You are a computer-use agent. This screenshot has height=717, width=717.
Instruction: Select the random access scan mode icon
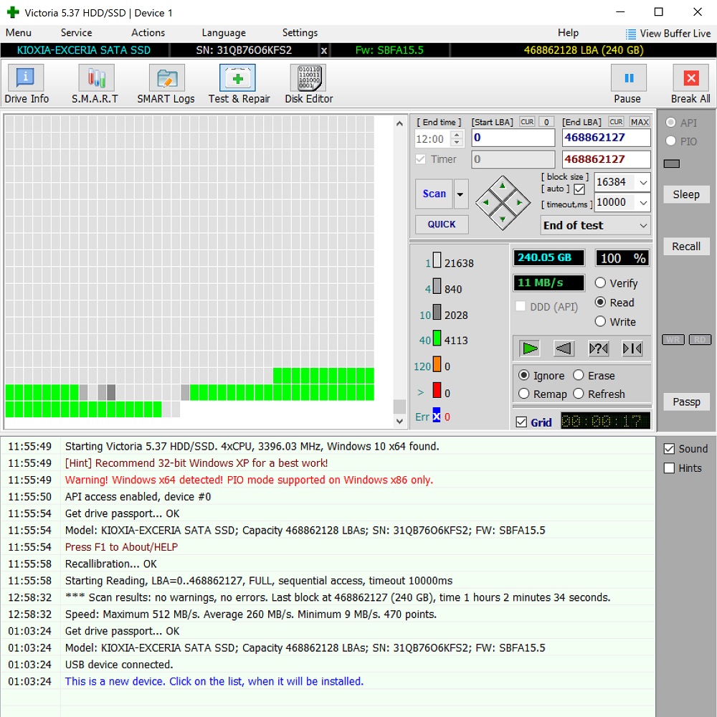coord(598,348)
